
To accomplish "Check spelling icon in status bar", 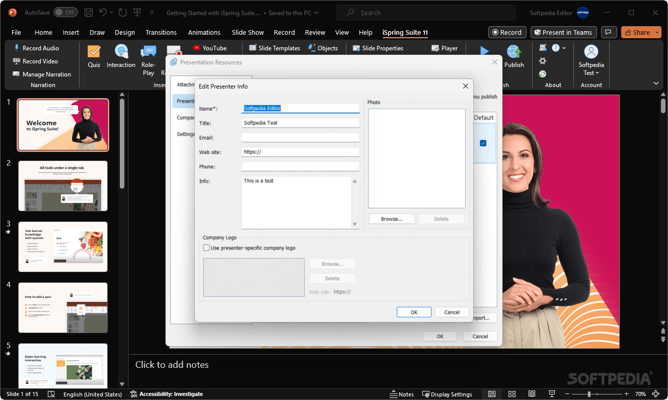I will click(x=51, y=394).
